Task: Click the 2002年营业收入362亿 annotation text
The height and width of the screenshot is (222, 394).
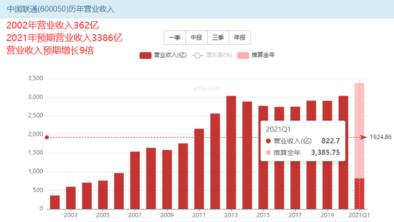Action: pyautogui.click(x=52, y=25)
